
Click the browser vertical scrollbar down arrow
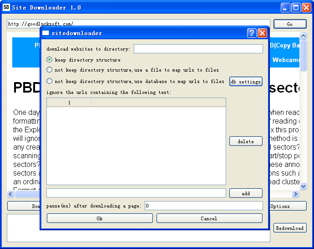(x=304, y=186)
